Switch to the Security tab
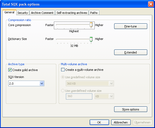This screenshot has height=128, width=155. coord(23,13)
